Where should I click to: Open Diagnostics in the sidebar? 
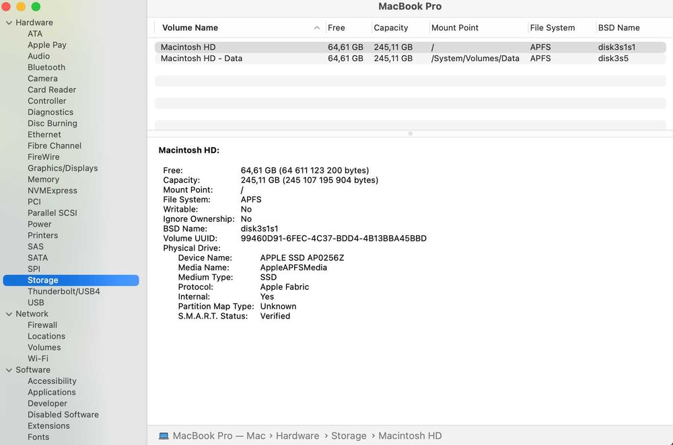pyautogui.click(x=50, y=112)
